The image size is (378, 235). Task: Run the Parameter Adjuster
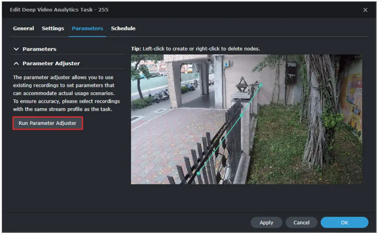[47, 123]
